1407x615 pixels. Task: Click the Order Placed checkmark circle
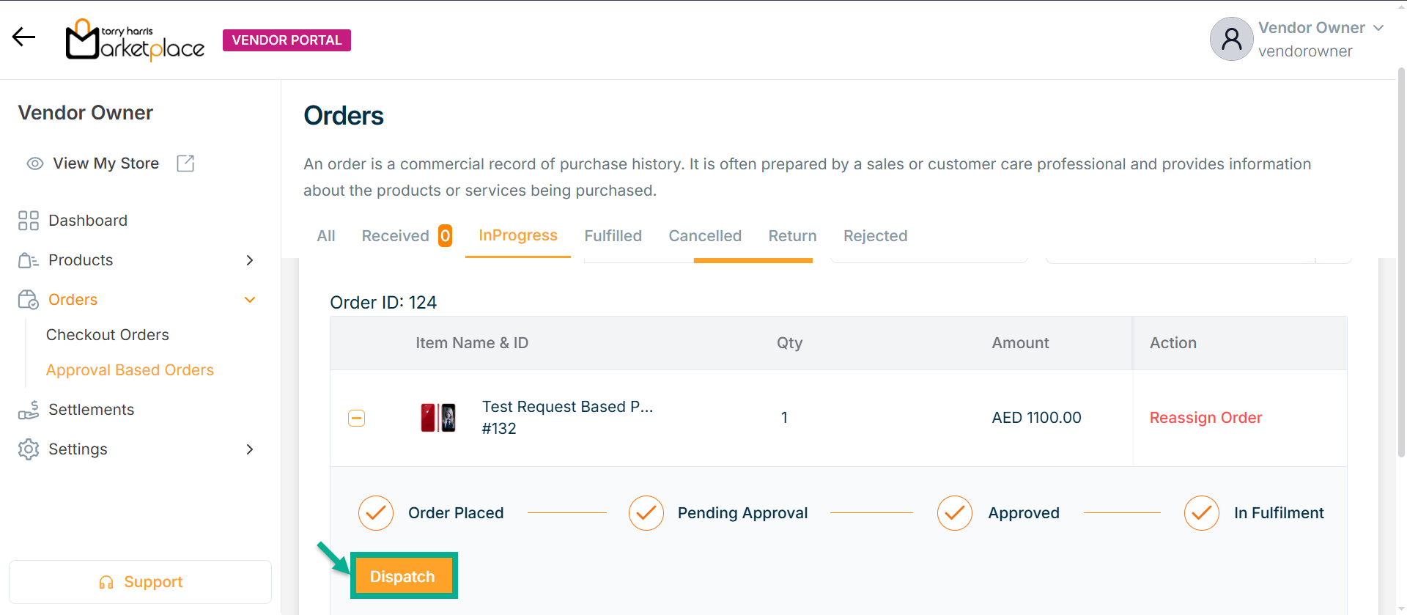coord(375,513)
